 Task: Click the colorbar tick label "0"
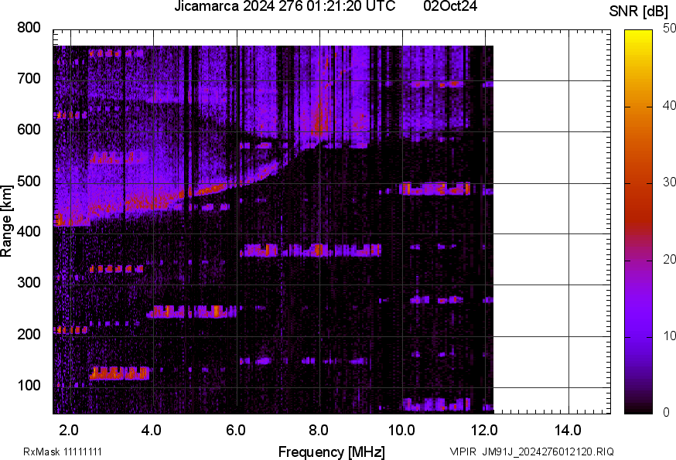click(x=667, y=412)
